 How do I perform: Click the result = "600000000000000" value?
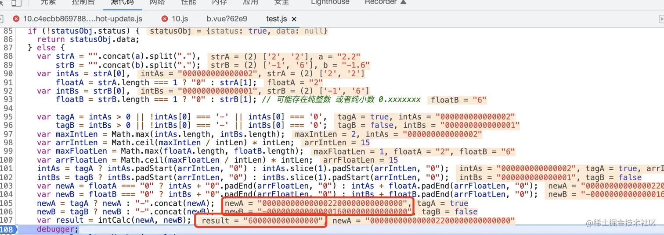coord(262,221)
